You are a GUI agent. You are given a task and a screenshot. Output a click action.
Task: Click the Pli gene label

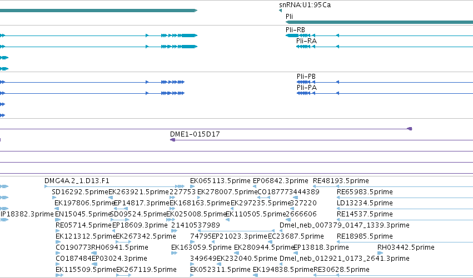click(x=289, y=17)
